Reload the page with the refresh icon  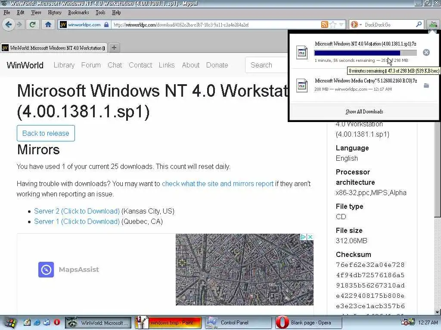(x=32, y=24)
